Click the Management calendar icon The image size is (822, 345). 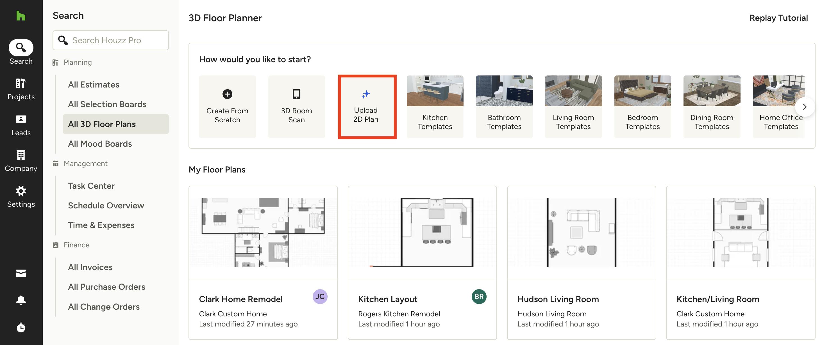click(x=56, y=164)
